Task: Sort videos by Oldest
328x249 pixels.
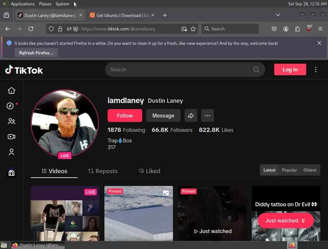Action: click(310, 170)
